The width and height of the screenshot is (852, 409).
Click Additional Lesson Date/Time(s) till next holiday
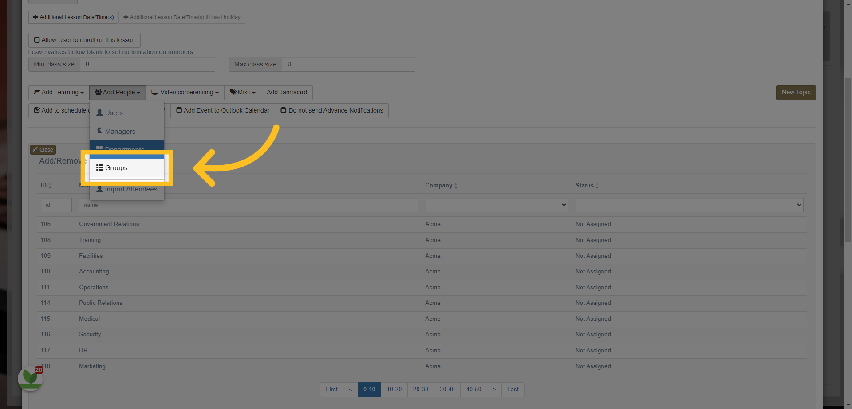coord(182,17)
